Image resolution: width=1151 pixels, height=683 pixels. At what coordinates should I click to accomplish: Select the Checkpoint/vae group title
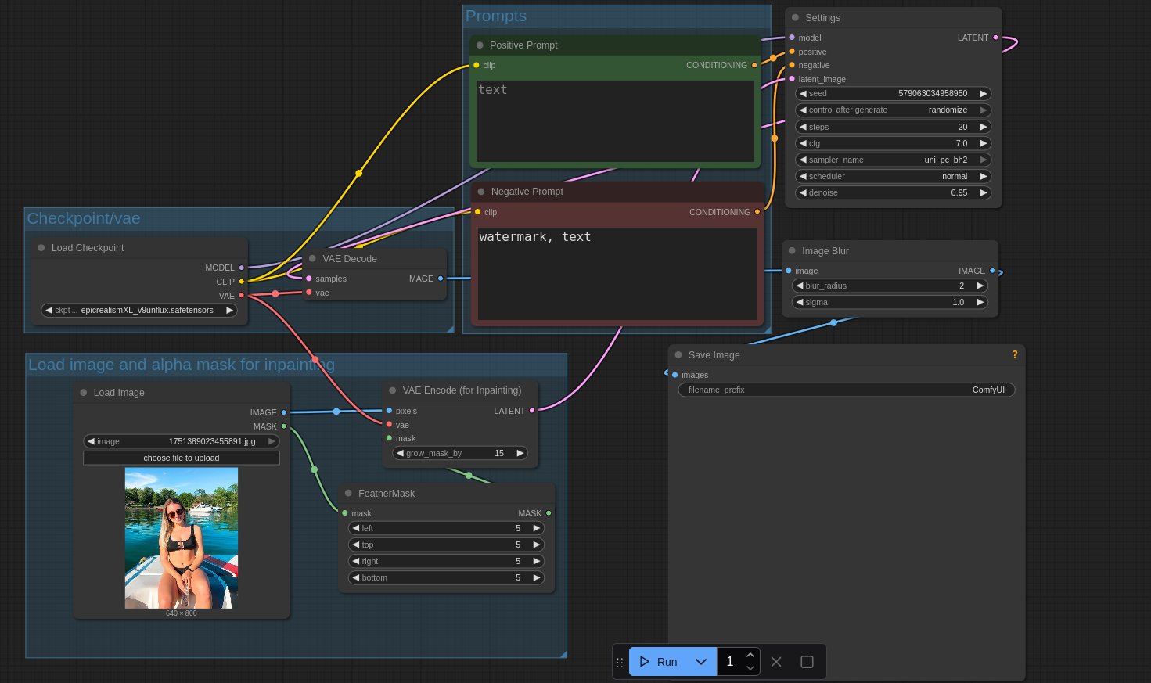click(x=84, y=218)
